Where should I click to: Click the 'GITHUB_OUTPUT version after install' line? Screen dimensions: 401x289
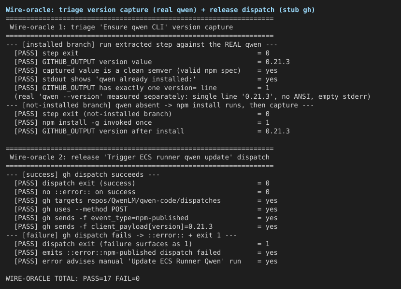[152, 131]
